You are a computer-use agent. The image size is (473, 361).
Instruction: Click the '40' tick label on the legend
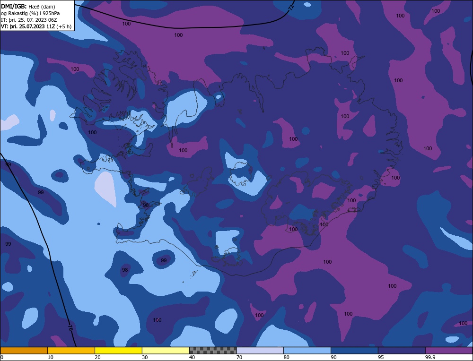(x=192, y=357)
